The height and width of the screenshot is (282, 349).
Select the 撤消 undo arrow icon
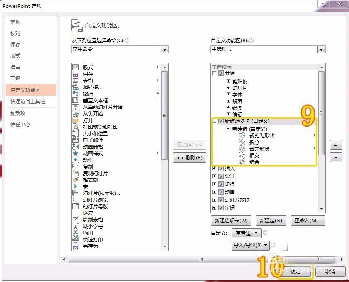point(76,94)
